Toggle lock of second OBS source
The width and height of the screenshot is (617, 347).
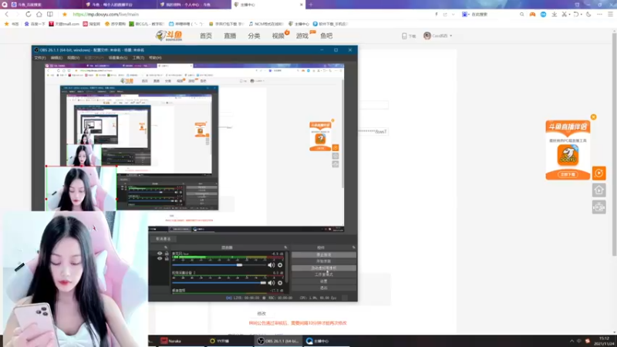click(x=167, y=258)
